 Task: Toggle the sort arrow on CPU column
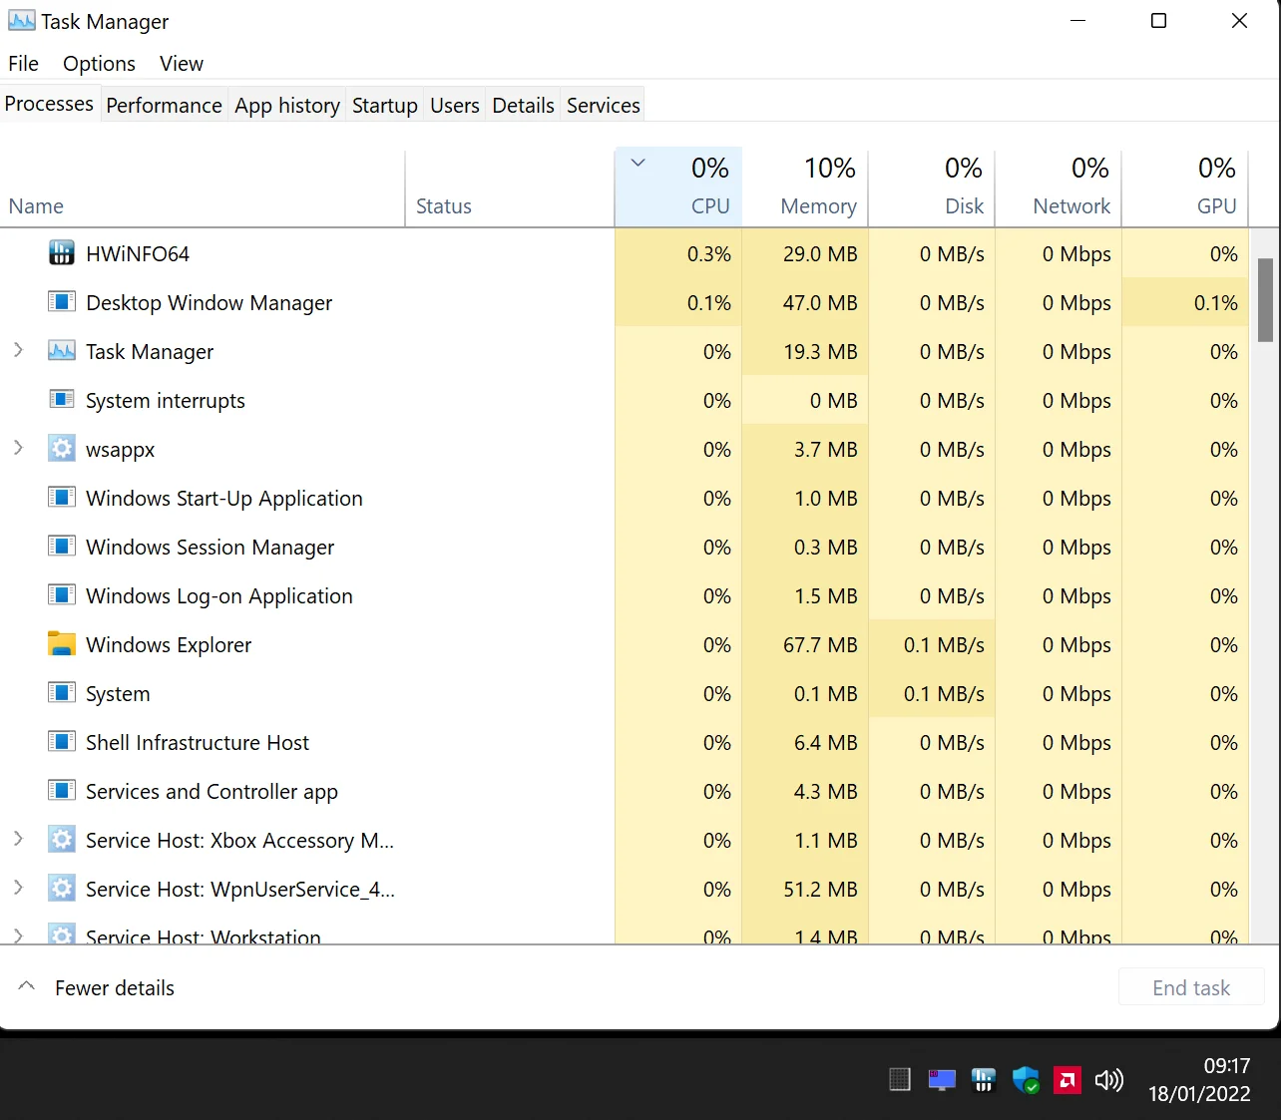(639, 163)
